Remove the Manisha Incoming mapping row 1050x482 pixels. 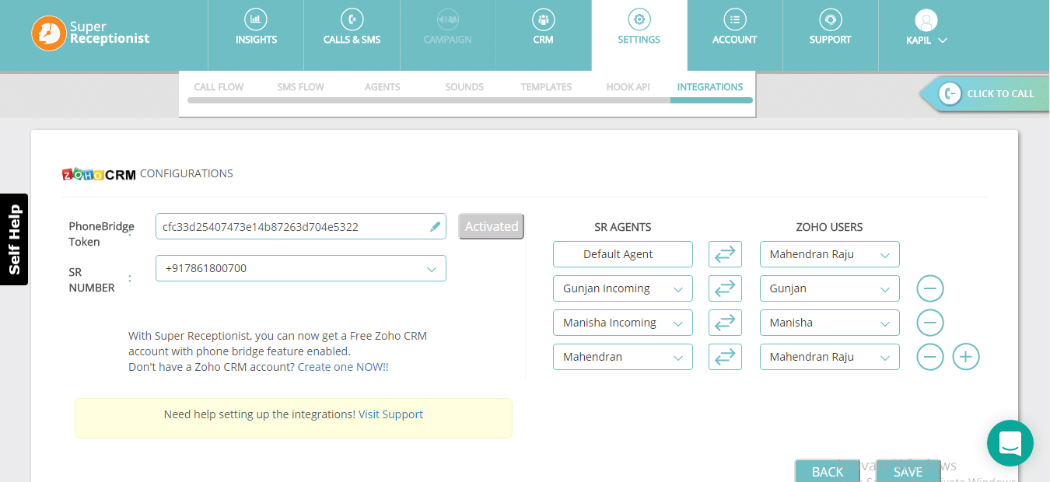coord(930,323)
